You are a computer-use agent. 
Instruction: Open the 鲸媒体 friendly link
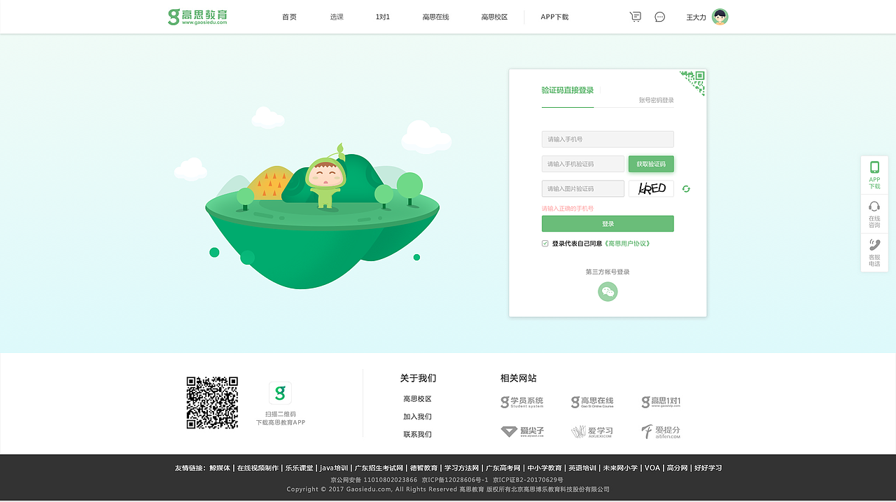(x=220, y=468)
